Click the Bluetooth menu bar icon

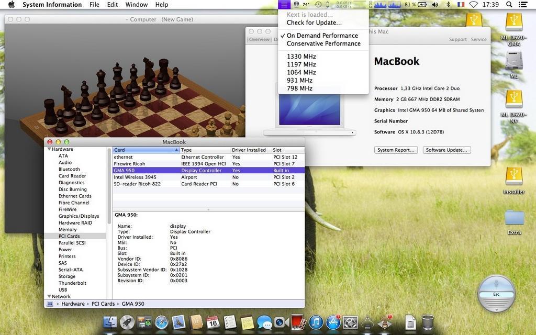coord(448,4)
